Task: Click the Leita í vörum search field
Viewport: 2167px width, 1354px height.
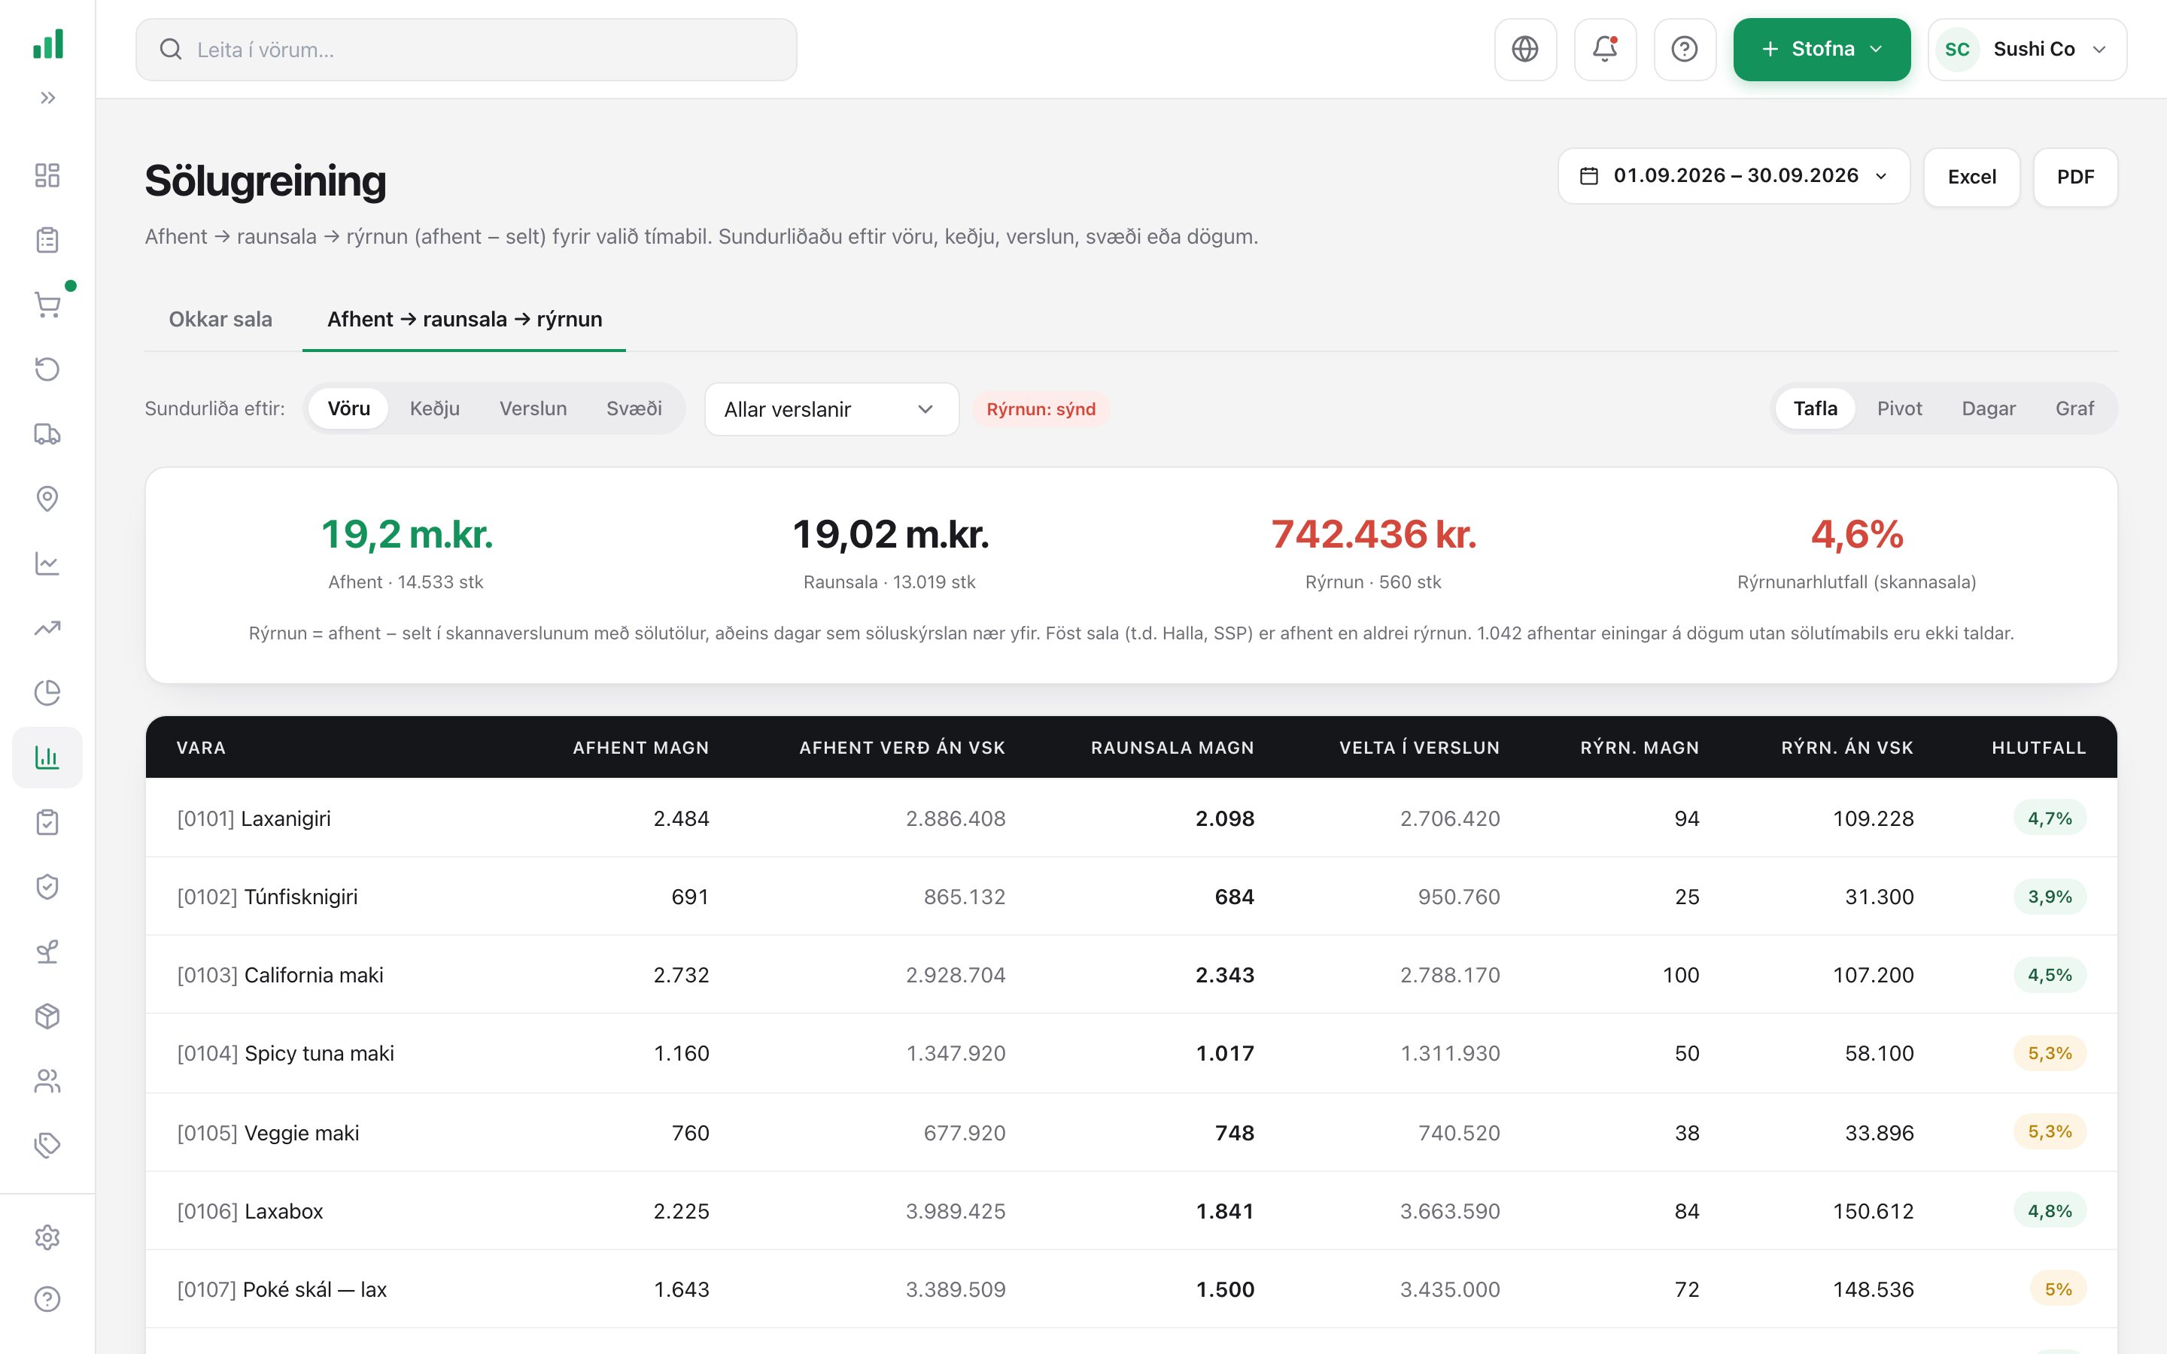Action: [466, 49]
